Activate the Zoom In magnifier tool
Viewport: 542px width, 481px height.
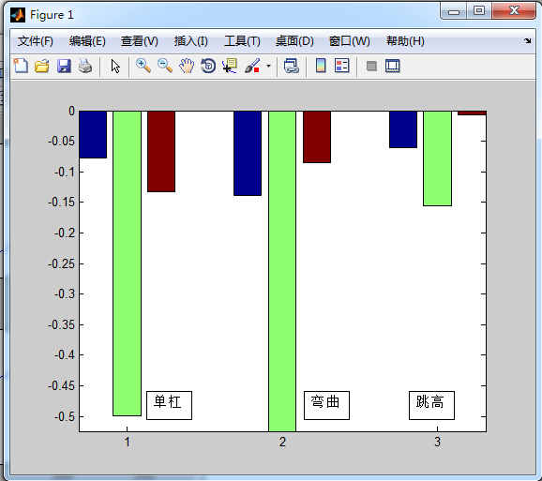click(x=143, y=66)
